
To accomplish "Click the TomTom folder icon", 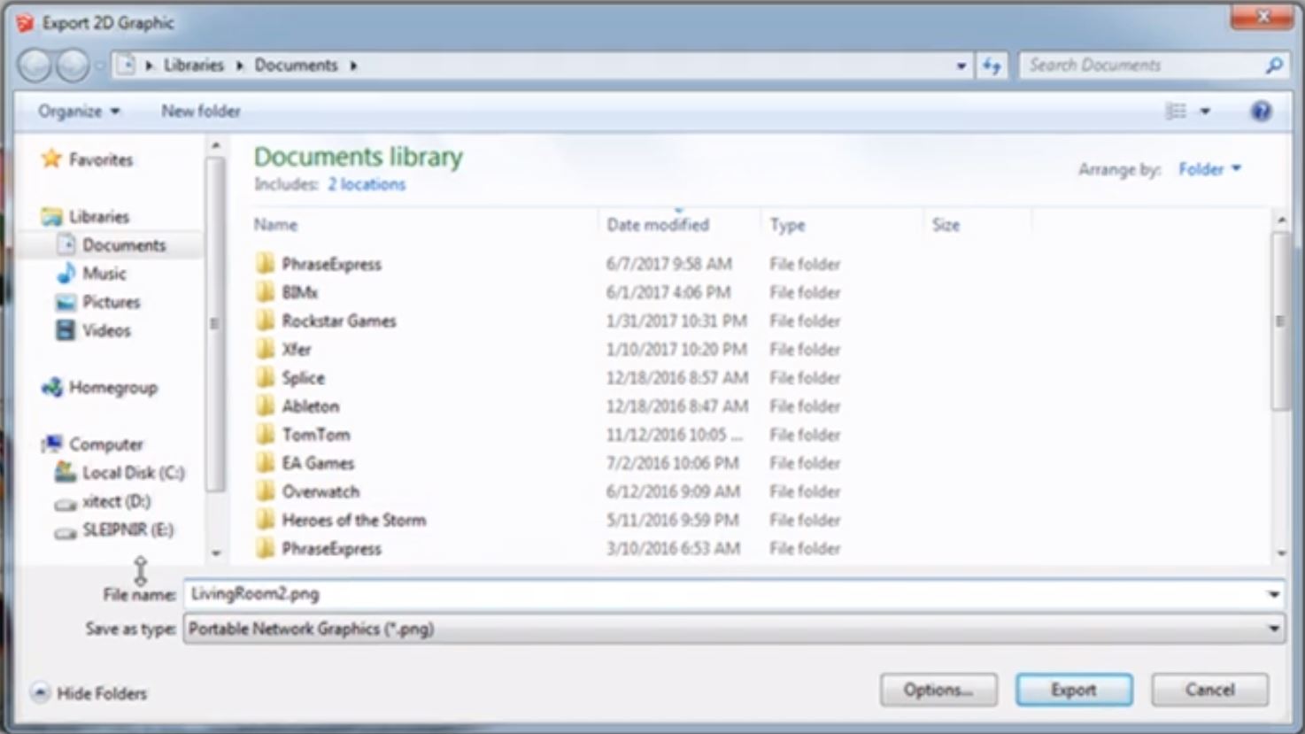I will (x=265, y=435).
